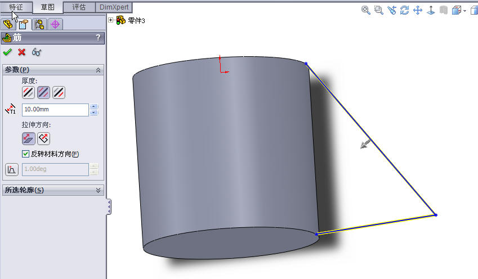
Task: Expand the 所选轮廓(S) section
Action: (x=98, y=190)
